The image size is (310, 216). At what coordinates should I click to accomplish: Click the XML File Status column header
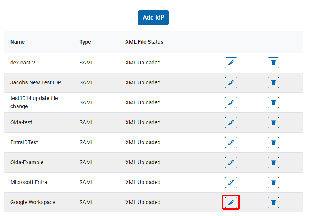[144, 42]
